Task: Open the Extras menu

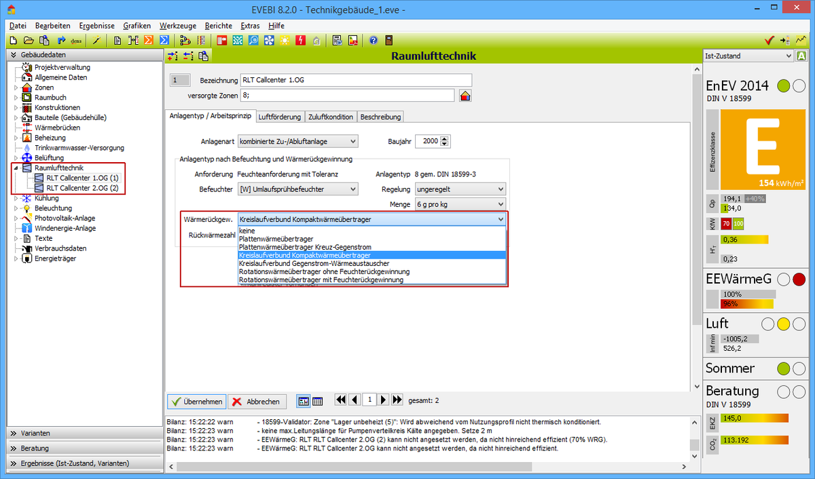Action: tap(250, 25)
